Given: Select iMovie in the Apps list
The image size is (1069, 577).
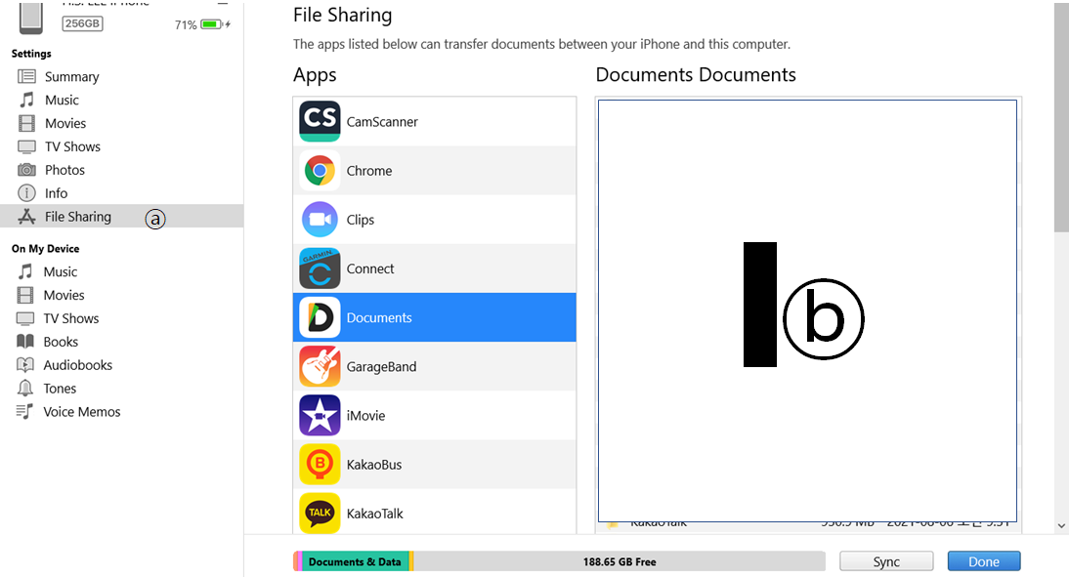Looking at the screenshot, I should [x=434, y=416].
